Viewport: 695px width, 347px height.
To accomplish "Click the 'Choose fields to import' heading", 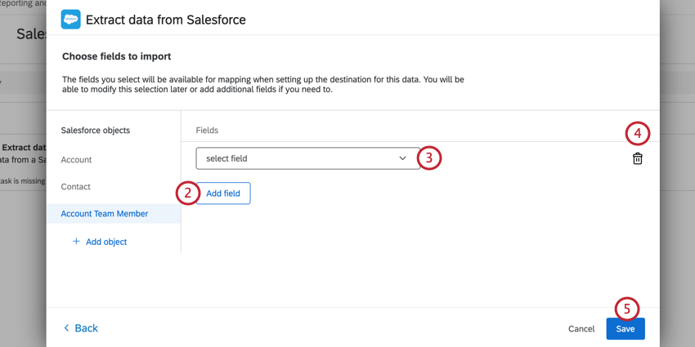I will click(x=117, y=56).
